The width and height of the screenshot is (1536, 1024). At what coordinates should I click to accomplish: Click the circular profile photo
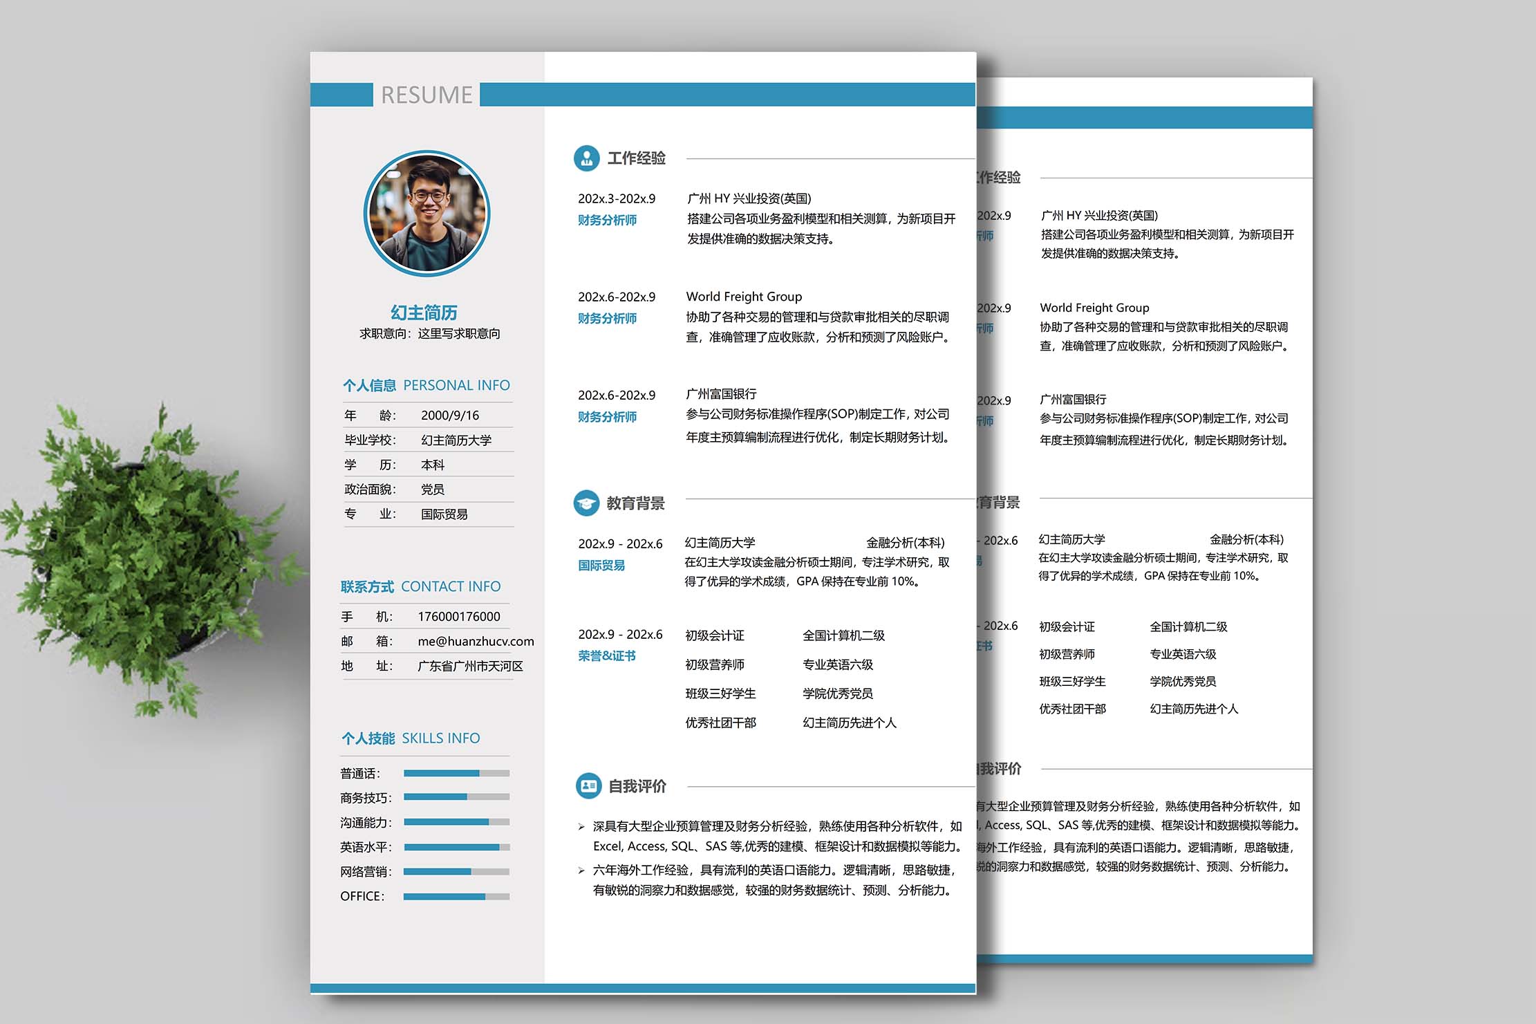(427, 214)
